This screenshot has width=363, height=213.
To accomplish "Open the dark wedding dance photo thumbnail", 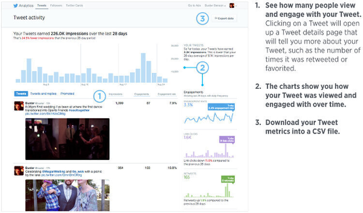I will point(67,139).
